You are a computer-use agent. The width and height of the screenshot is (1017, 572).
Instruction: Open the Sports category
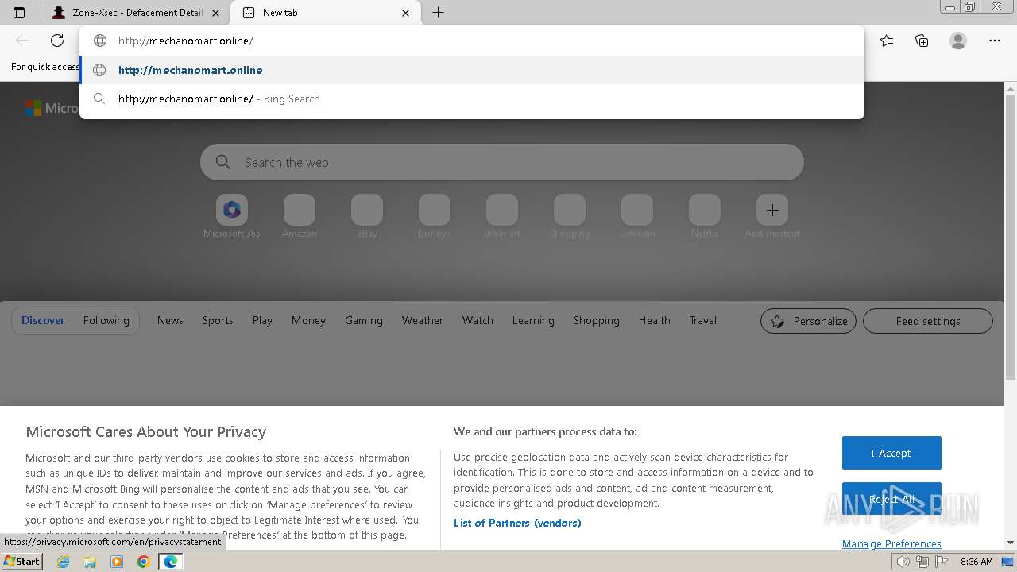tap(218, 320)
